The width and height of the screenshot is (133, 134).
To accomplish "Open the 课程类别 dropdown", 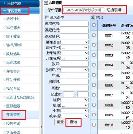I will (x=74, y=47).
